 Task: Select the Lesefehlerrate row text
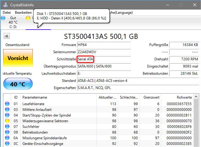33,104
